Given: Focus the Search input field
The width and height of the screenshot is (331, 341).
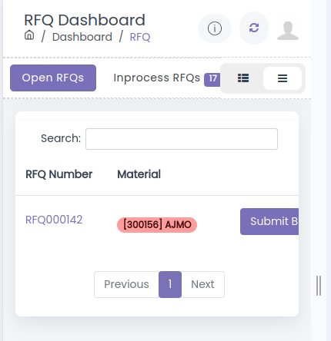Looking at the screenshot, I should pyautogui.click(x=182, y=139).
